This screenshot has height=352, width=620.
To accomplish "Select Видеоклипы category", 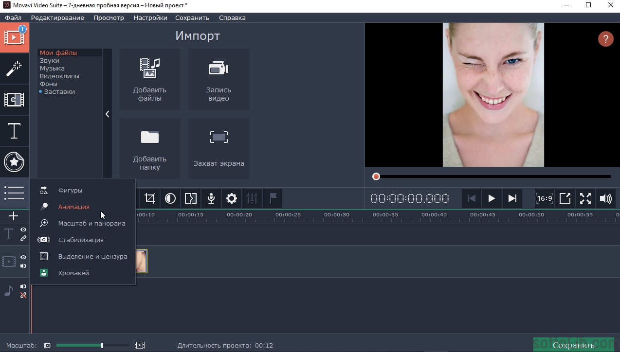I will pos(70,76).
